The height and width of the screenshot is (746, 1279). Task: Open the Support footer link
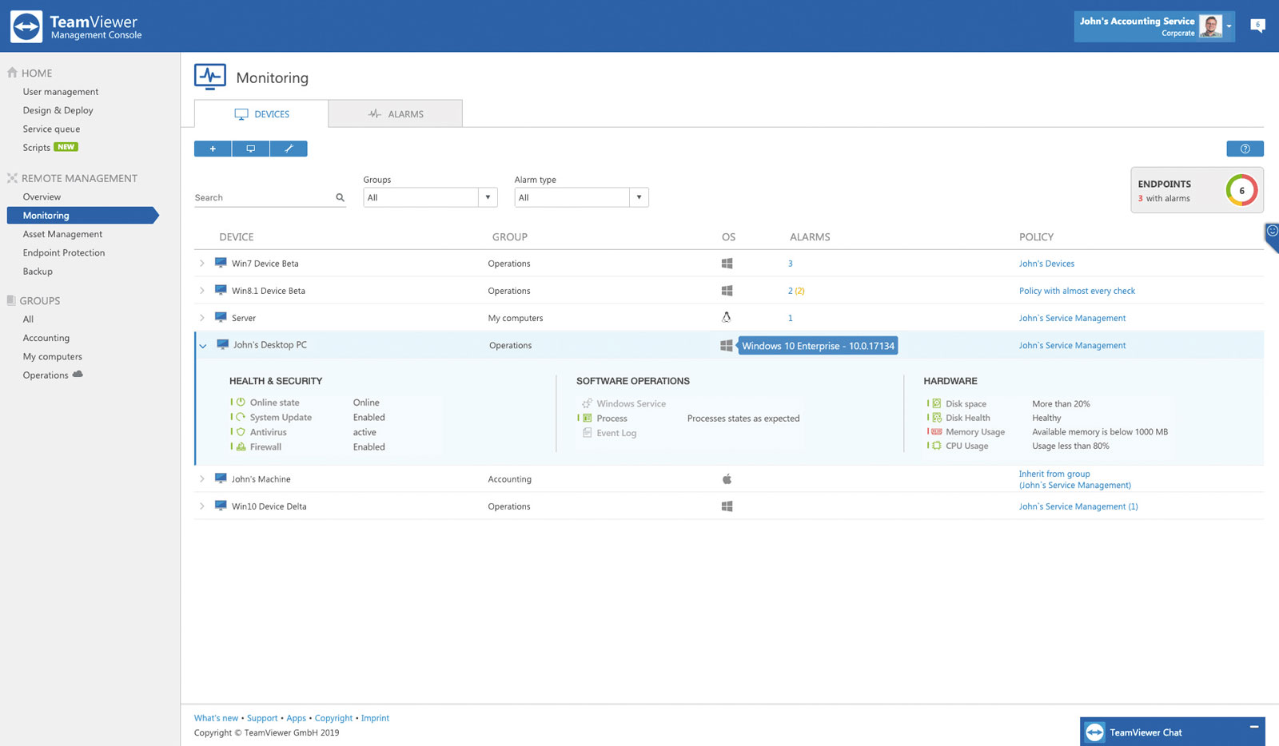click(x=262, y=718)
